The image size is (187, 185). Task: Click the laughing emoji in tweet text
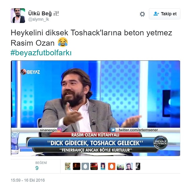tap(63, 42)
